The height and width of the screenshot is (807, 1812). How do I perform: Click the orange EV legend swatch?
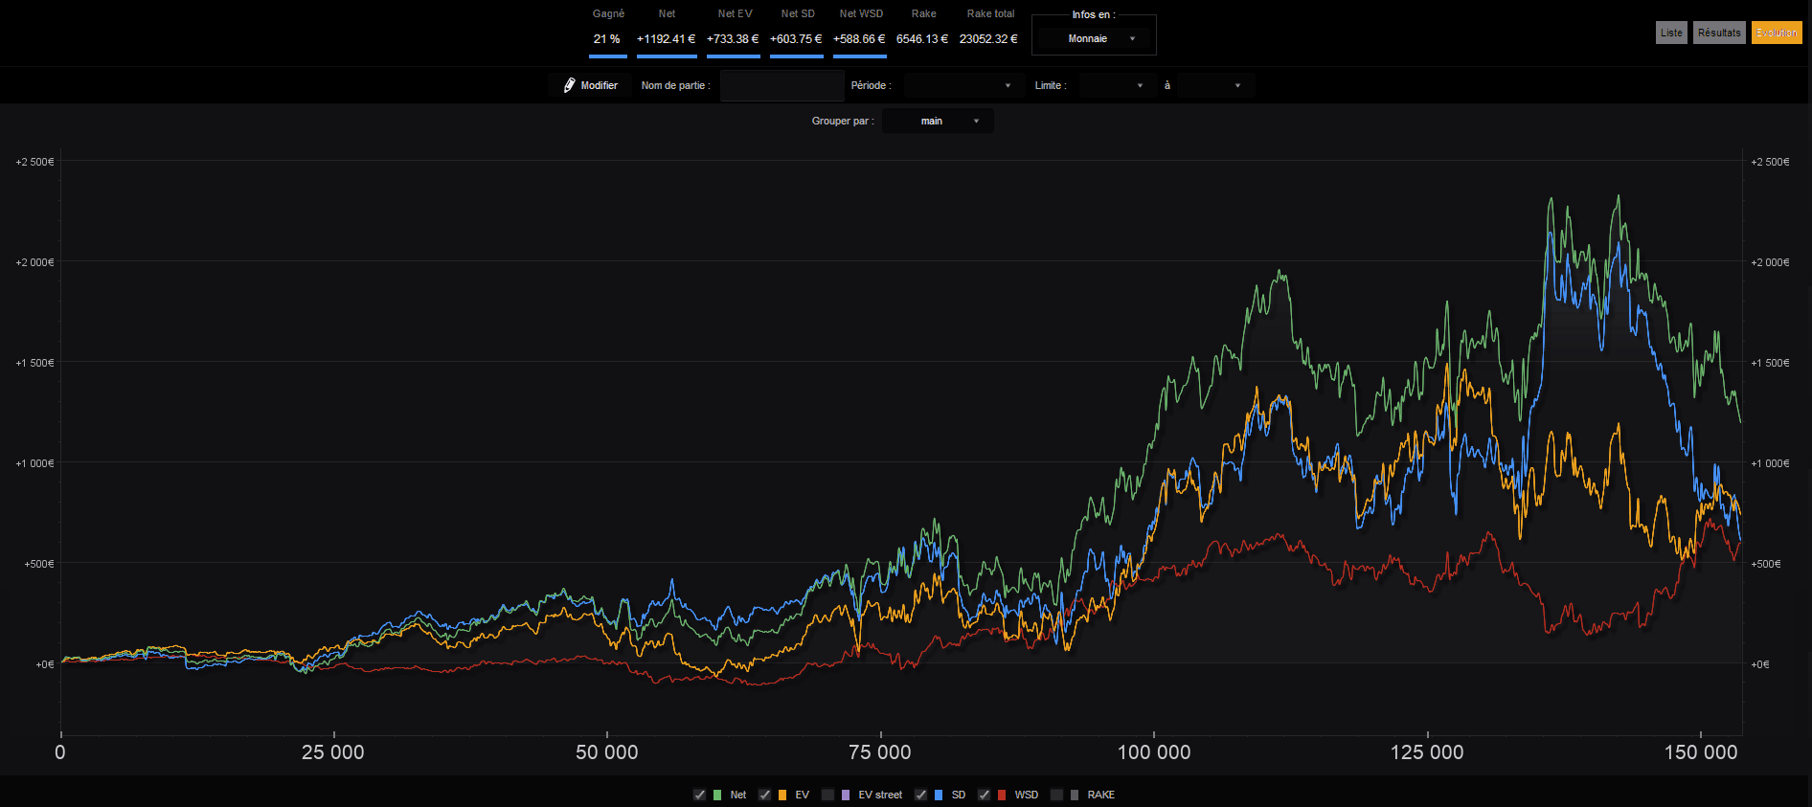[x=782, y=795]
